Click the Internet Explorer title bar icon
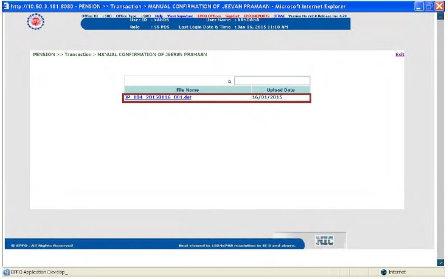The height and width of the screenshot is (279, 448). pyautogui.click(x=6, y=6)
